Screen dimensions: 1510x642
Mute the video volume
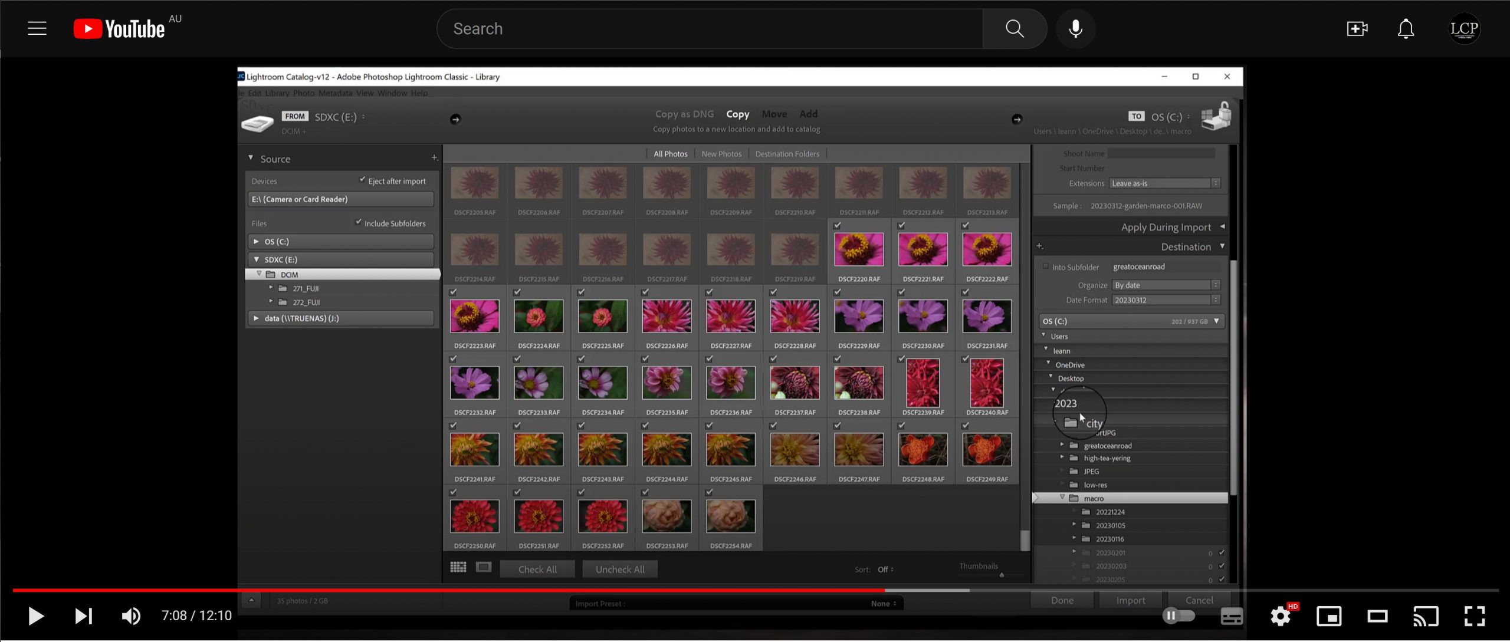click(131, 616)
